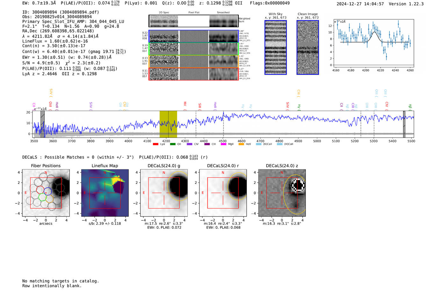Select the timestamp 2024-12-27 14:04:57
This screenshot has height=303, width=446.
tap(360, 4)
